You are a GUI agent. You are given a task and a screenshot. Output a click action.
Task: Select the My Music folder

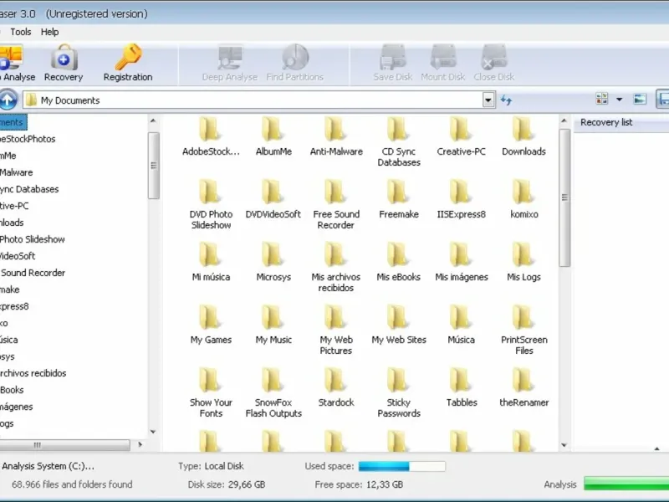(x=273, y=325)
